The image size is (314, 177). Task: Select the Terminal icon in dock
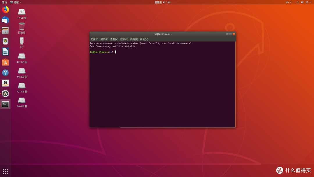click(x=6, y=104)
